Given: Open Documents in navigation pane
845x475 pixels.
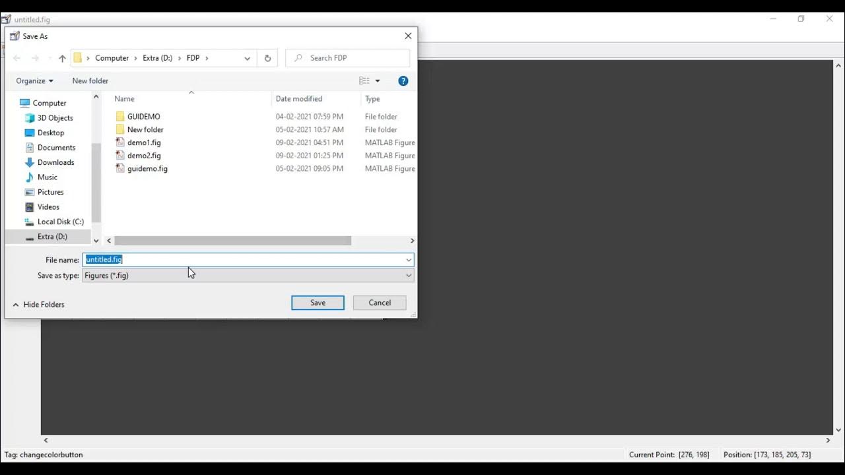Looking at the screenshot, I should [56, 148].
